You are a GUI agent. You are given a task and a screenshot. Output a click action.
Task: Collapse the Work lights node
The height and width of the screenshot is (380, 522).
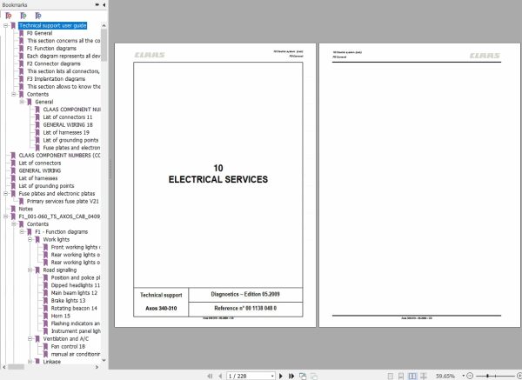click(30, 240)
